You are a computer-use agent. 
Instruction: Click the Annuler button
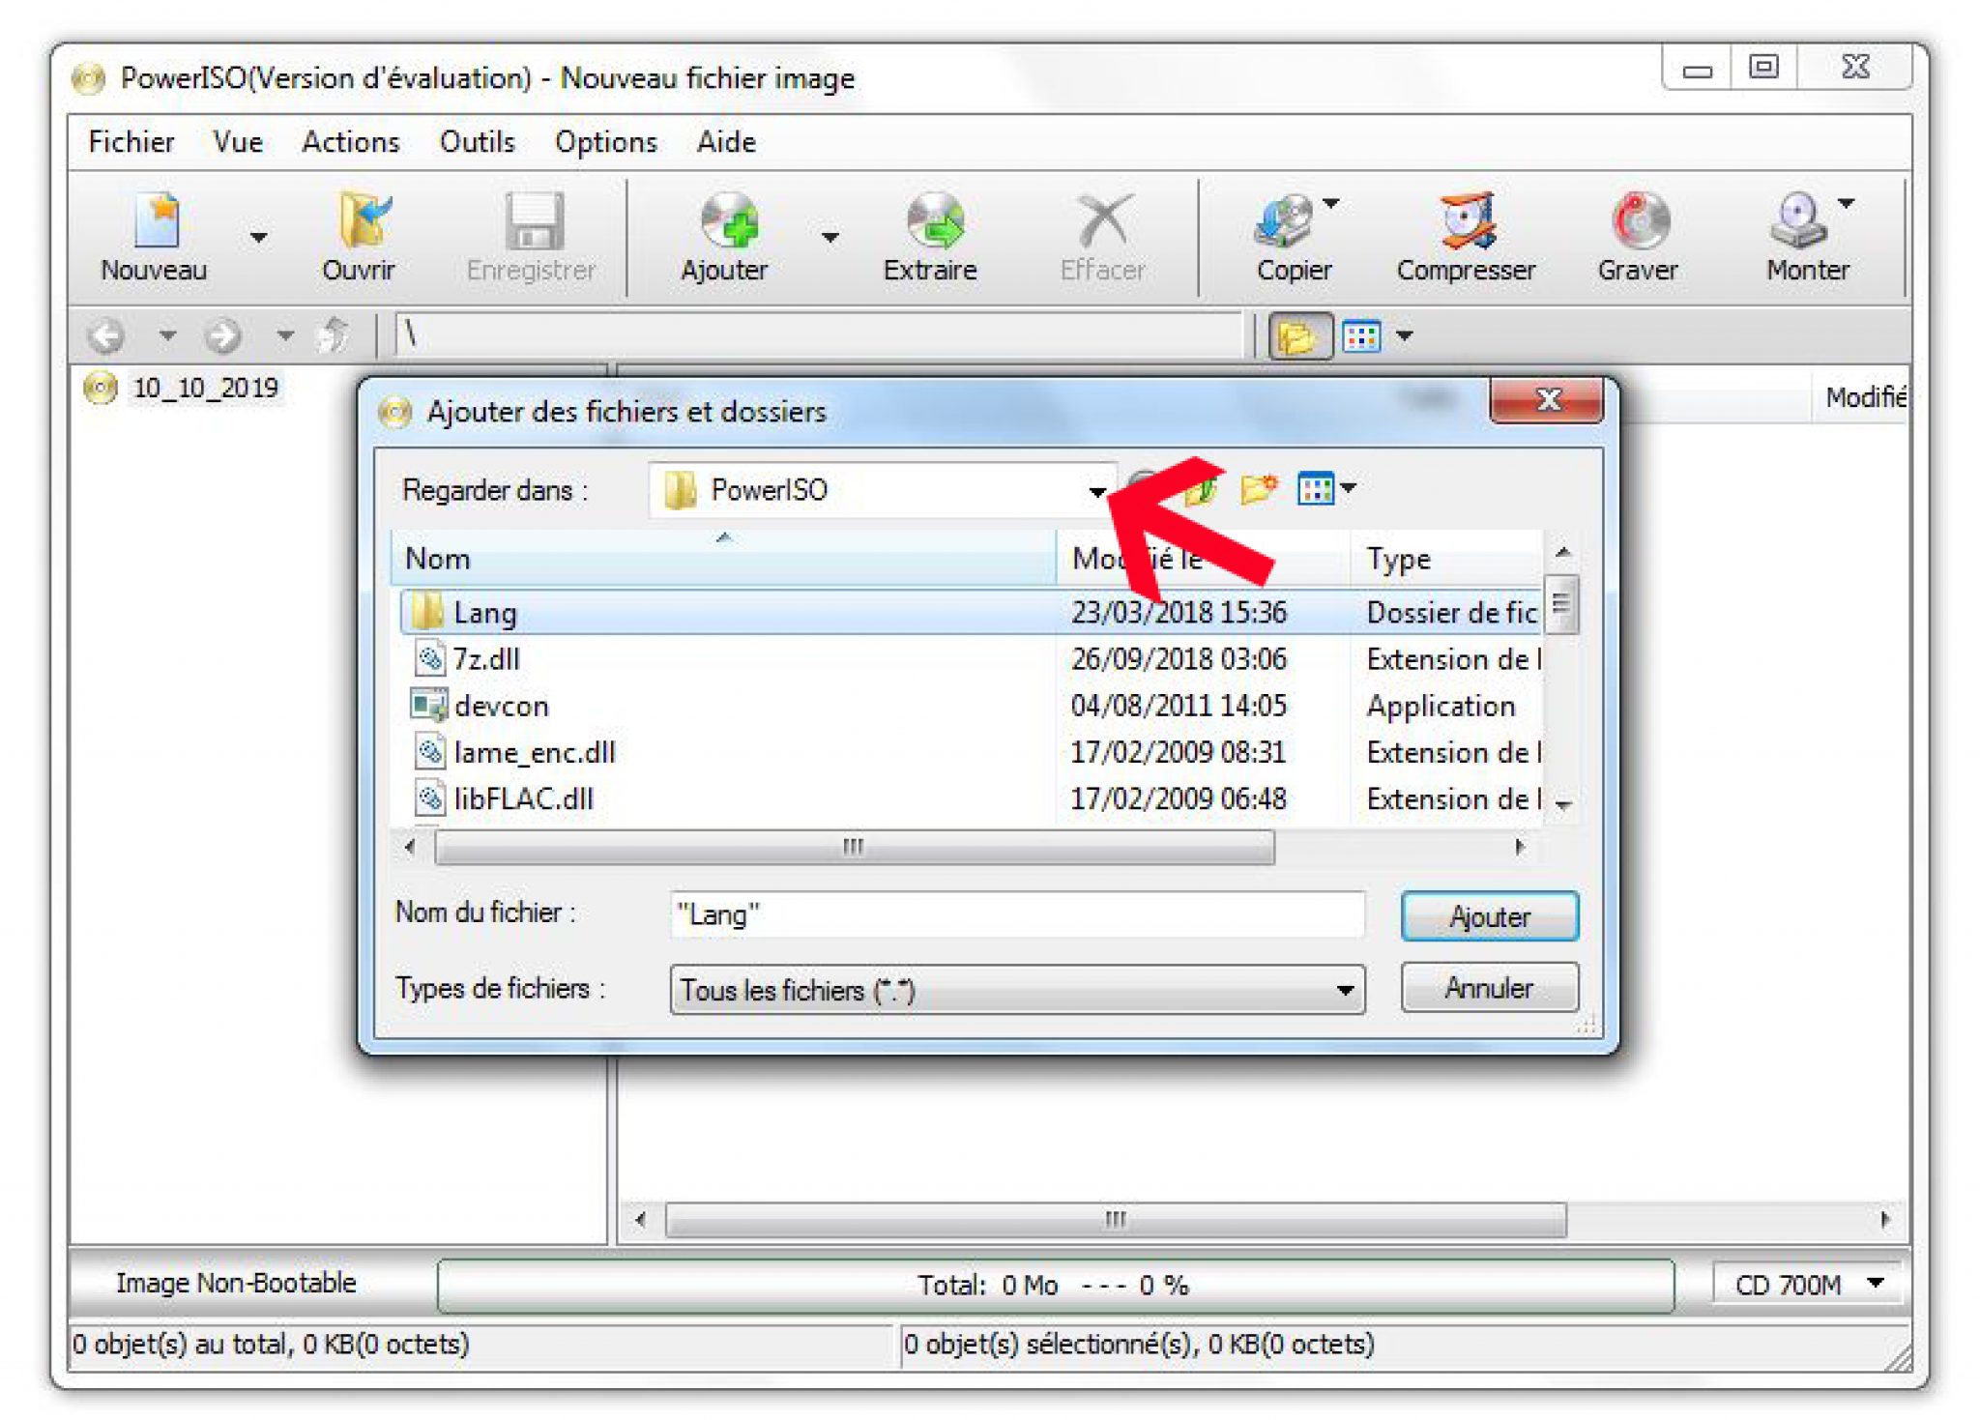click(1489, 988)
